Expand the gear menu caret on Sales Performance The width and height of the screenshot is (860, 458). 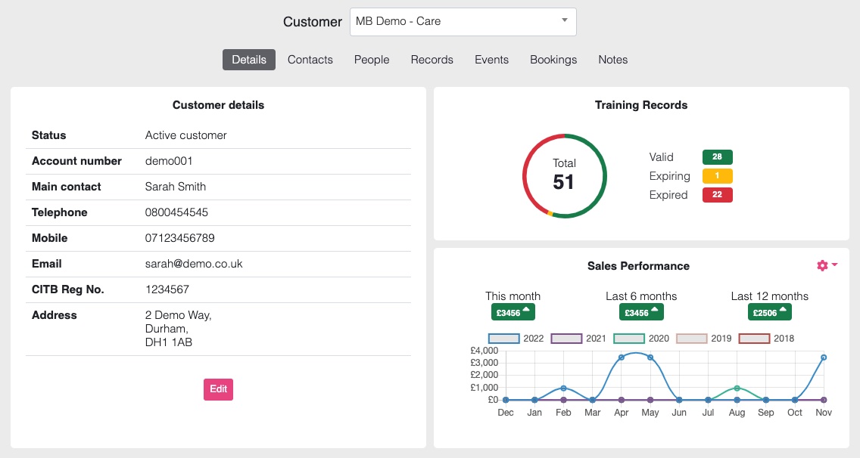pos(833,265)
